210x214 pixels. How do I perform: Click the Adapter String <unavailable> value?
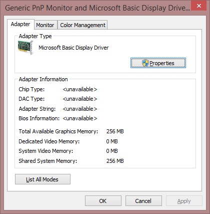click(x=80, y=109)
